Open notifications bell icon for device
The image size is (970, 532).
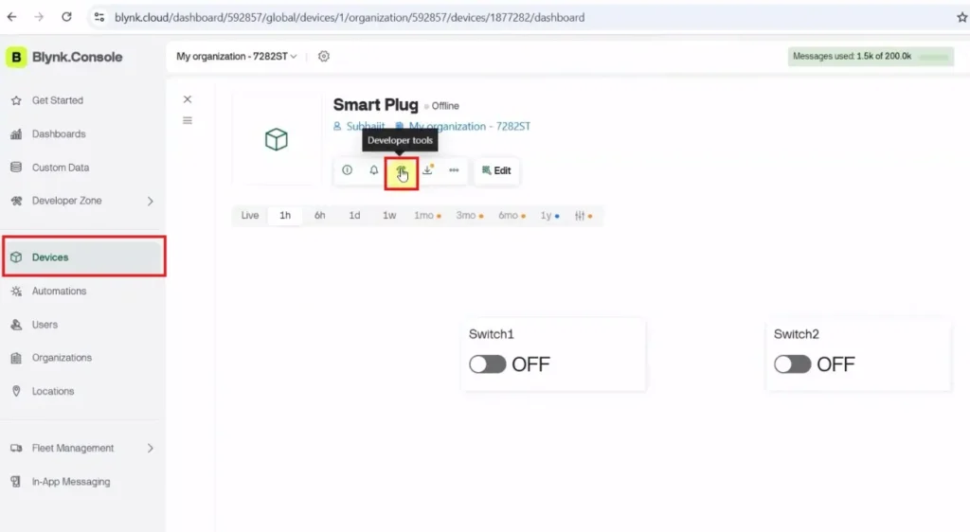pos(373,170)
